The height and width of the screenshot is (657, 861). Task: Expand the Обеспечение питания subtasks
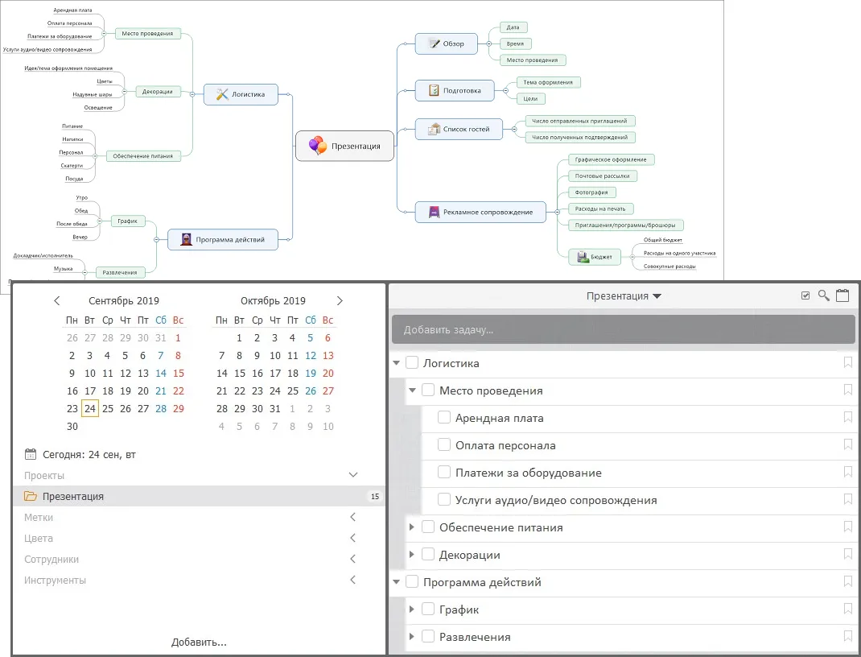coord(412,527)
